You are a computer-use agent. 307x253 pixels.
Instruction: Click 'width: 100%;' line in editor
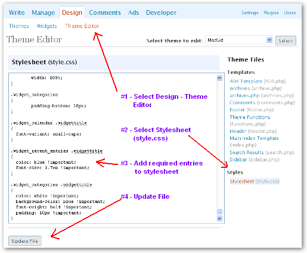click(46, 78)
